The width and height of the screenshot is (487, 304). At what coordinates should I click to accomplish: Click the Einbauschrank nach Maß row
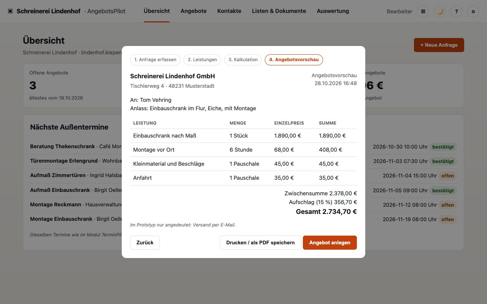[x=243, y=136]
